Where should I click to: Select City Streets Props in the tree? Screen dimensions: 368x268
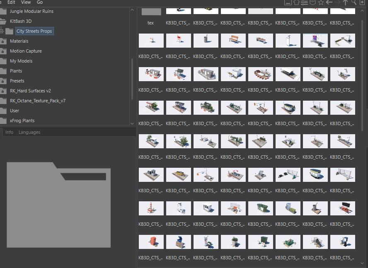coord(34,31)
